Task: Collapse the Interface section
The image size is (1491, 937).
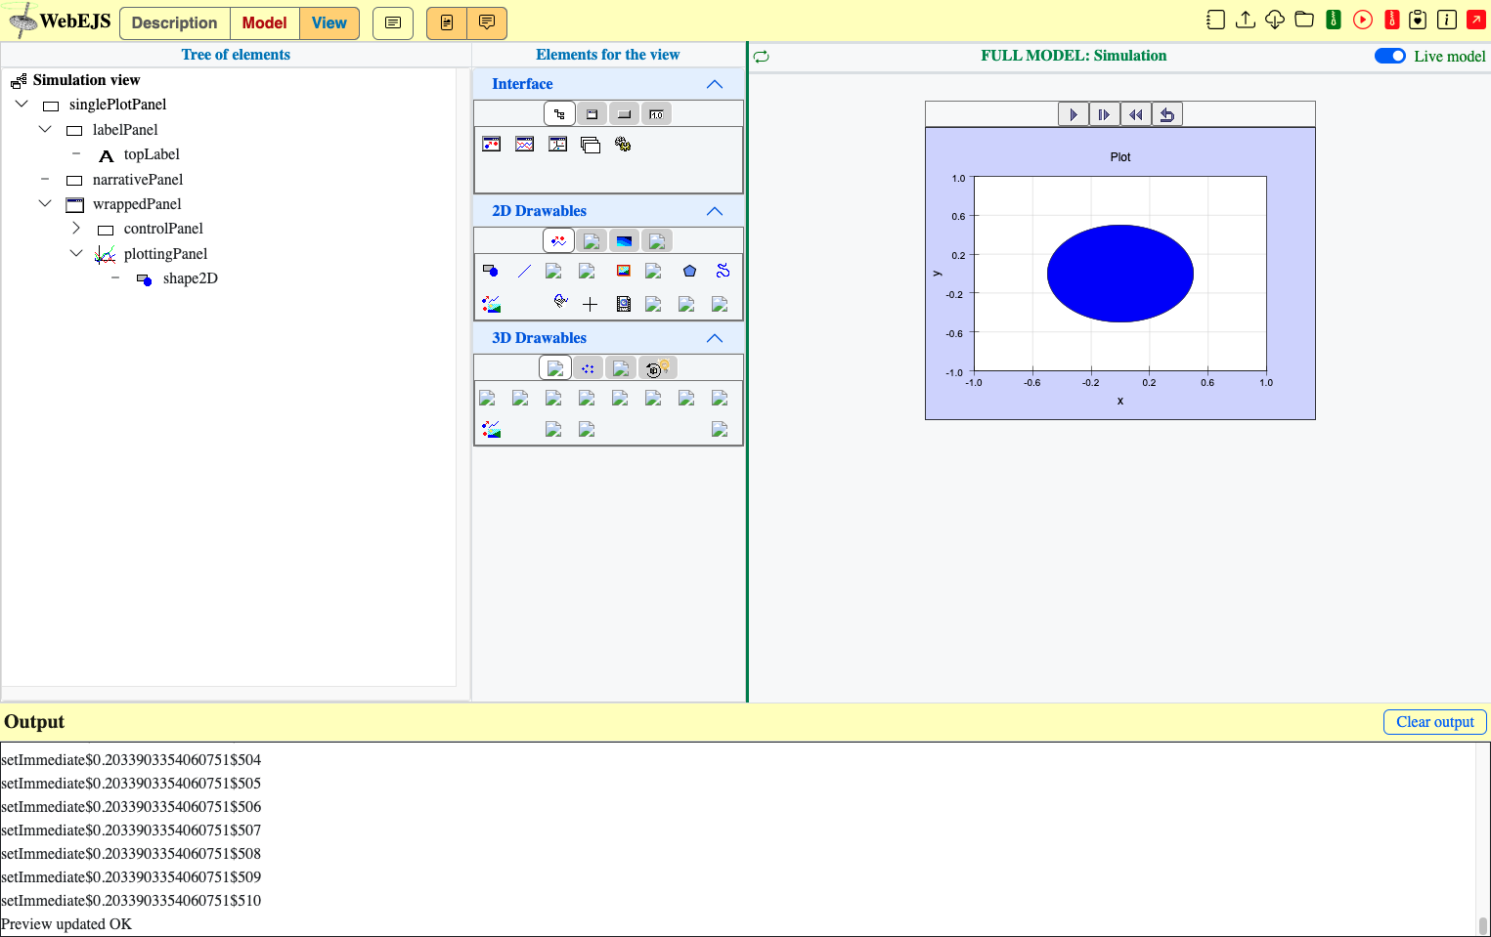Action: tap(714, 84)
